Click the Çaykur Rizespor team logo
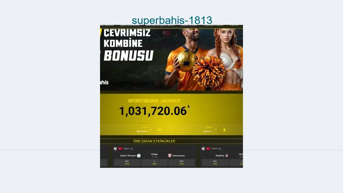This screenshot has width=343, height=193. (139, 156)
